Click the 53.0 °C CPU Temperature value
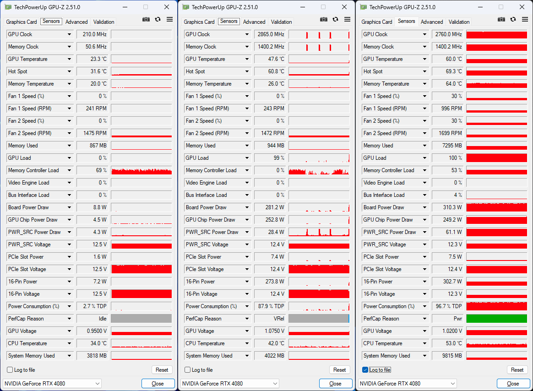 point(448,343)
